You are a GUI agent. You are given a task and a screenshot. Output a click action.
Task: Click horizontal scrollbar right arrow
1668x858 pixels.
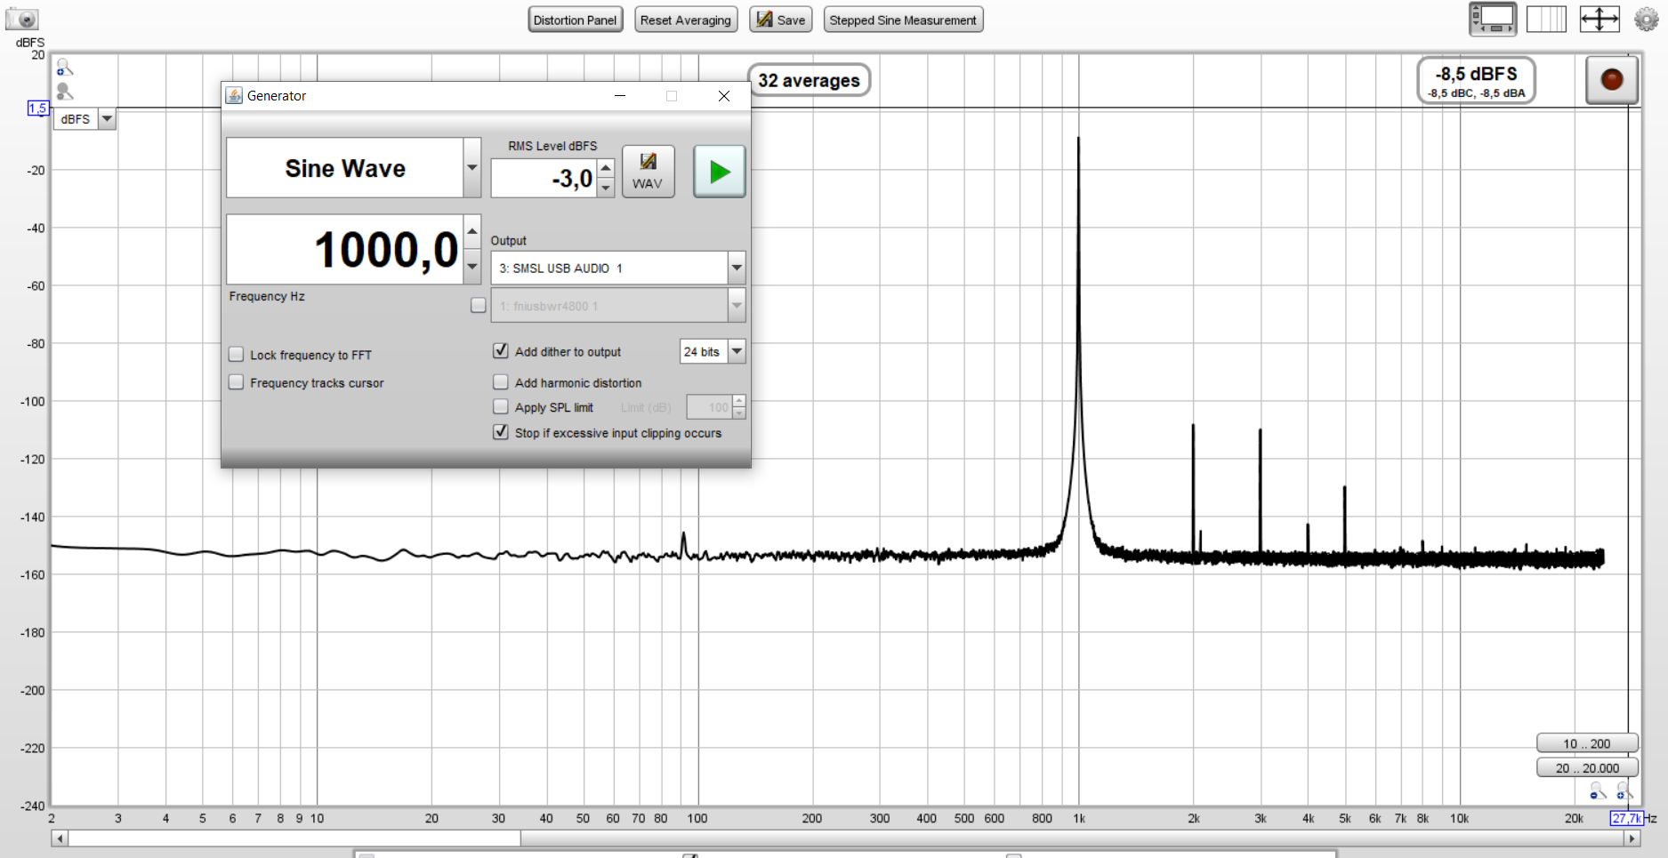click(1632, 838)
